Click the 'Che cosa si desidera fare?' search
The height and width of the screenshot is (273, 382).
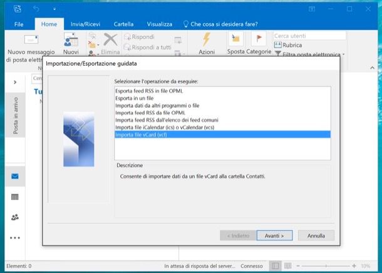pyautogui.click(x=220, y=24)
